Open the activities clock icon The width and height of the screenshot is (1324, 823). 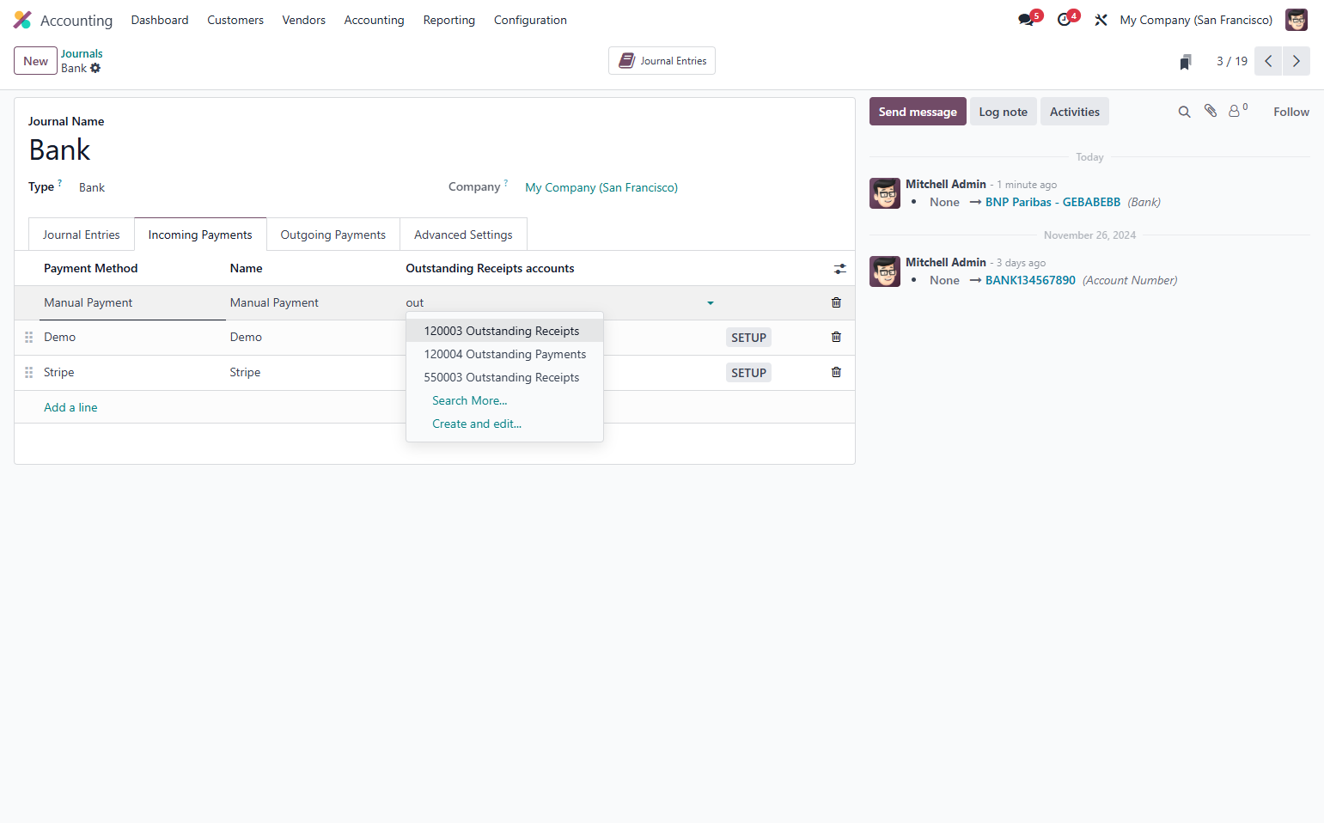coord(1065,20)
